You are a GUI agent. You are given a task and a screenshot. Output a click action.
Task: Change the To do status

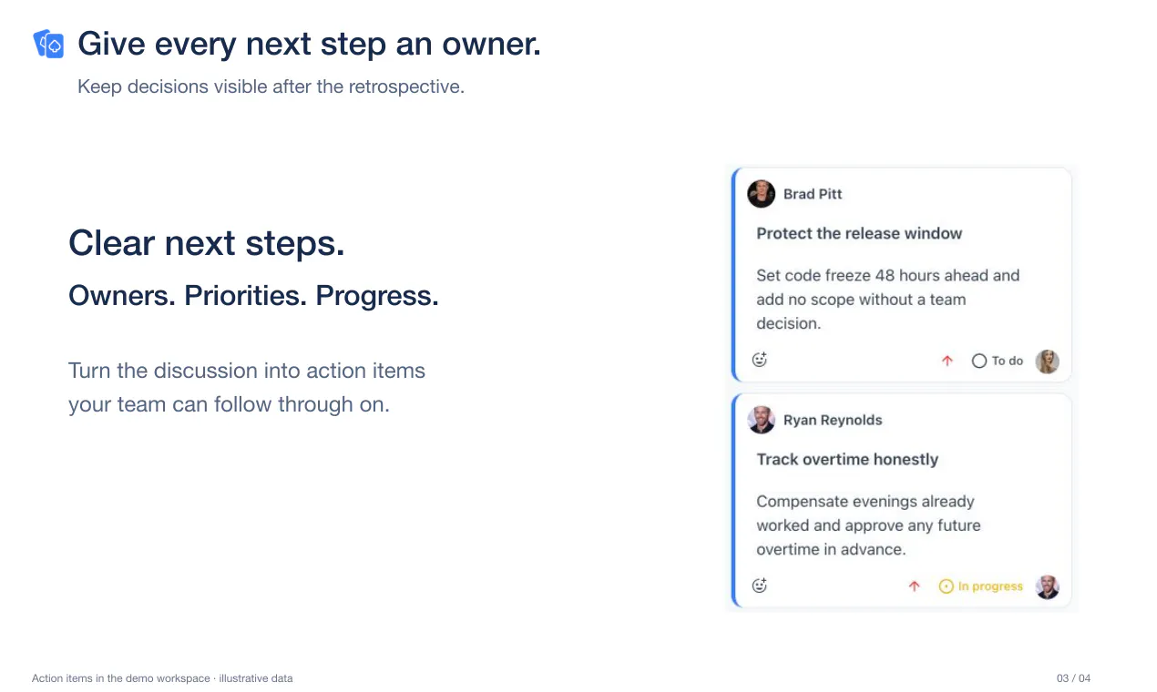pyautogui.click(x=998, y=361)
